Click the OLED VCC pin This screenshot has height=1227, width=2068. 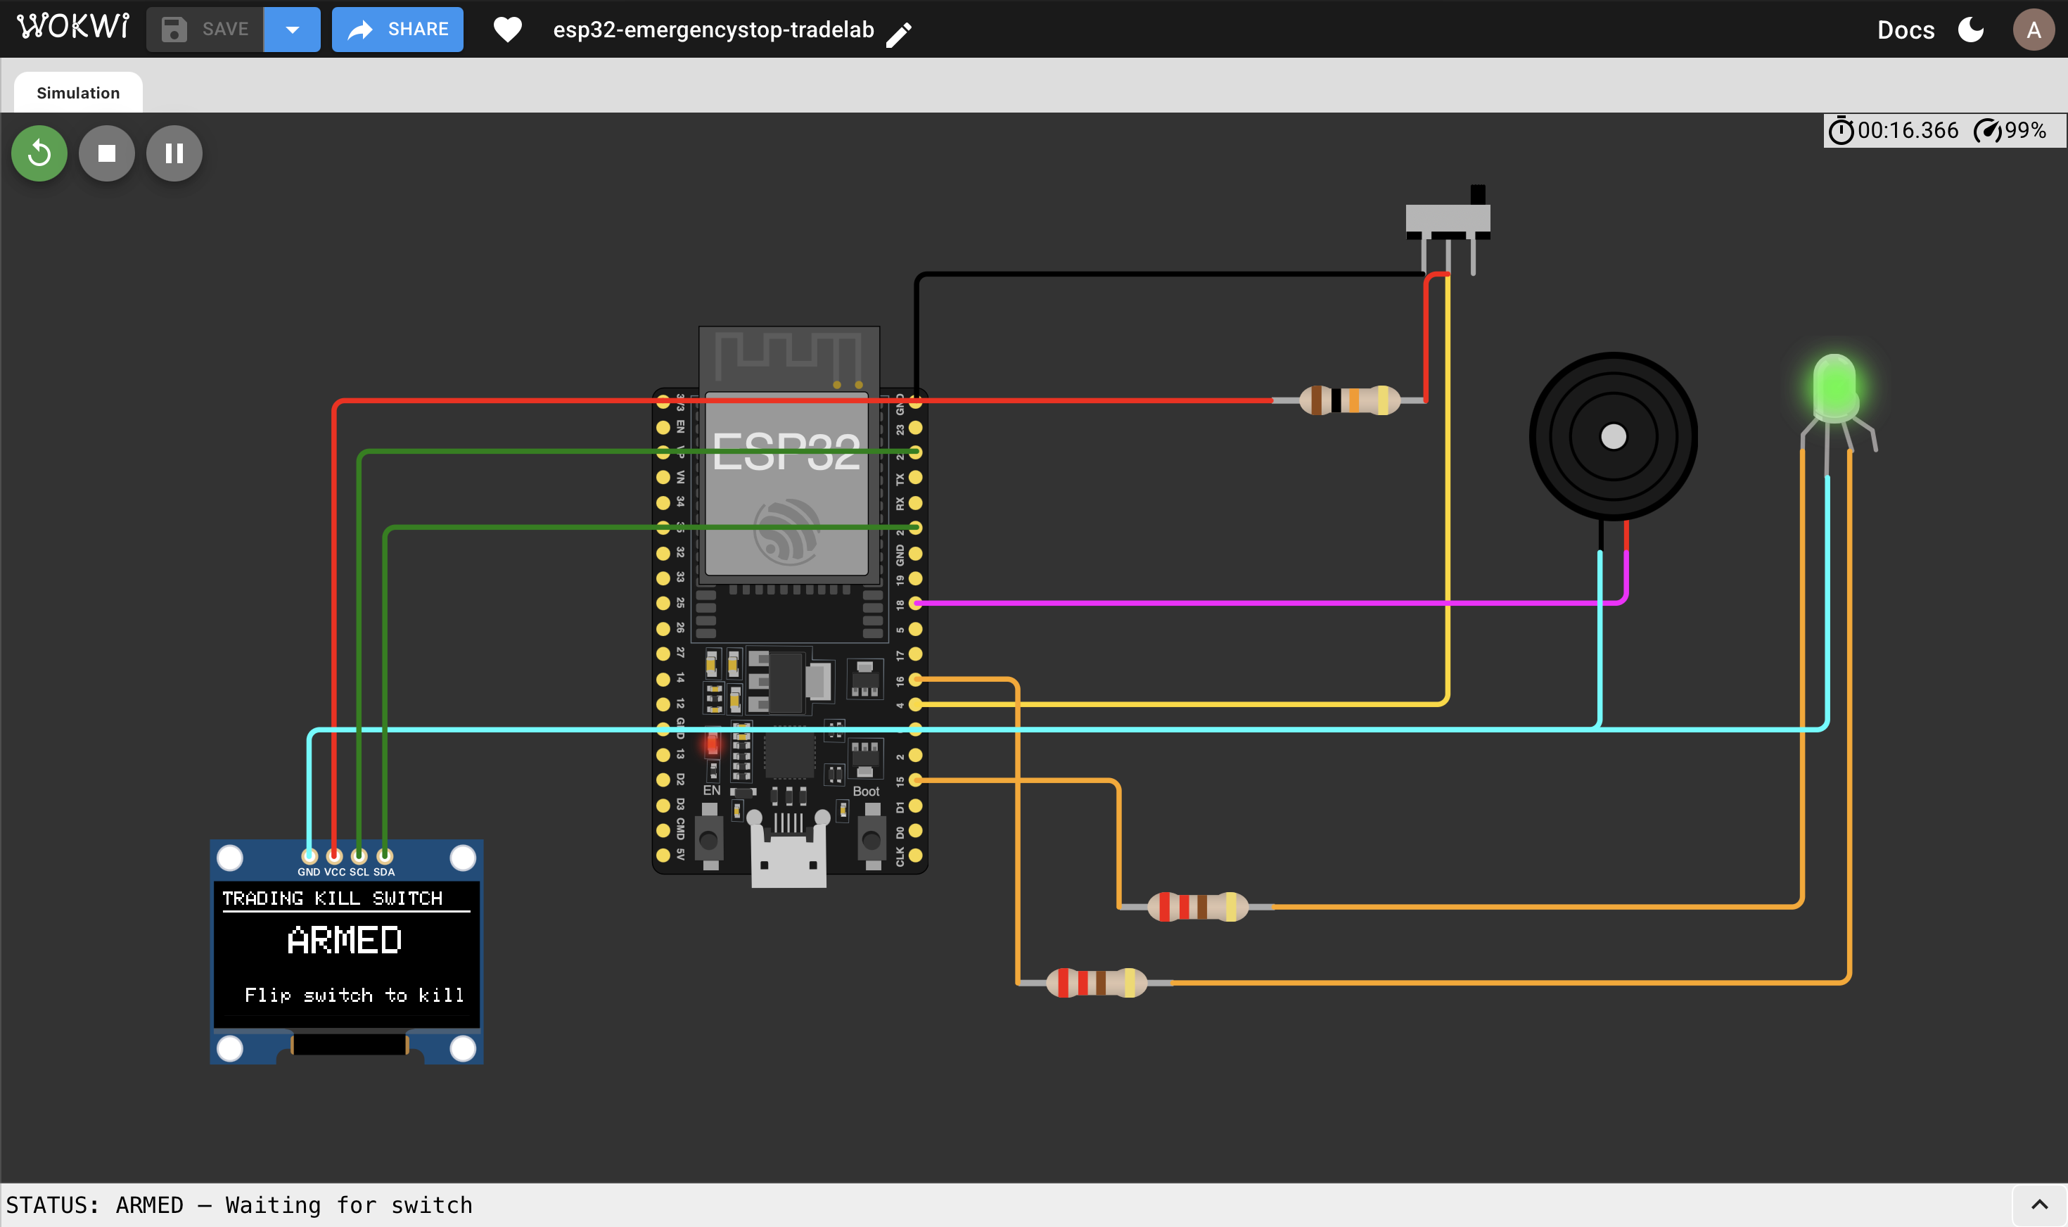click(x=334, y=856)
